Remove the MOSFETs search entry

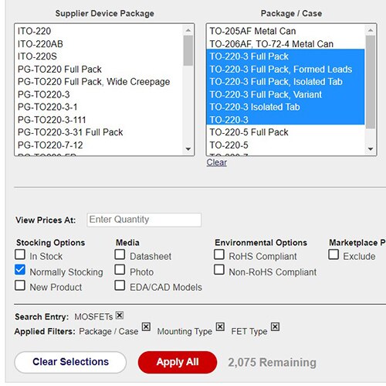coord(120,315)
